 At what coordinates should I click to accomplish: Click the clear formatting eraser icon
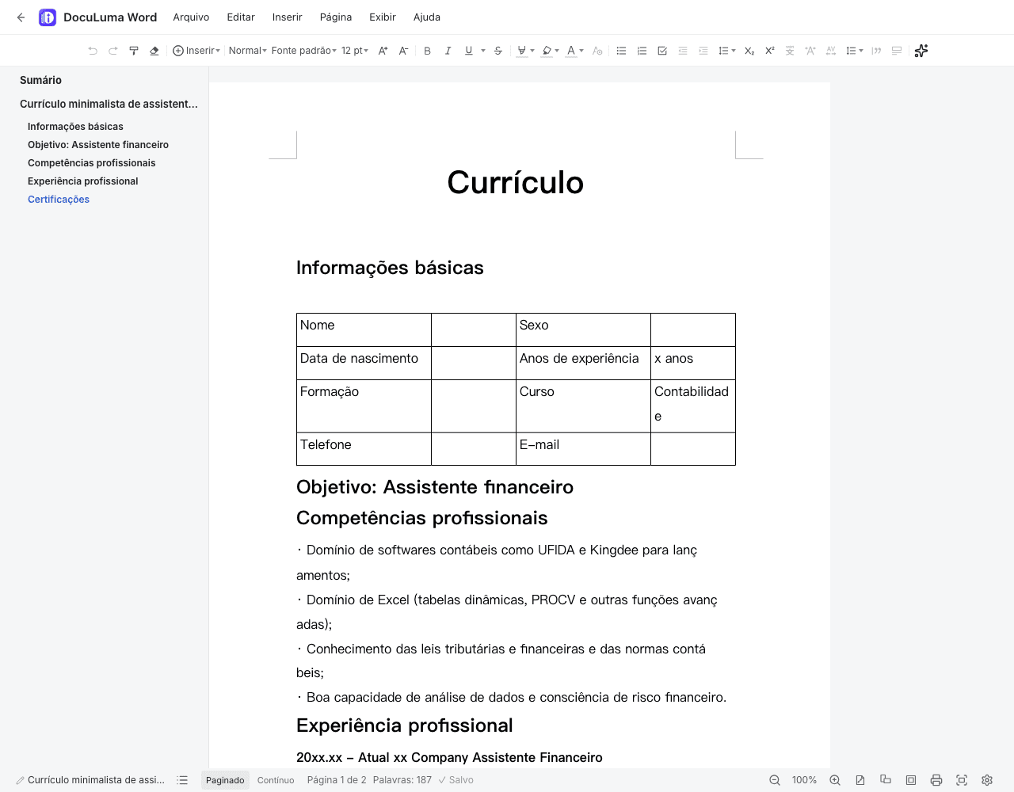(154, 51)
